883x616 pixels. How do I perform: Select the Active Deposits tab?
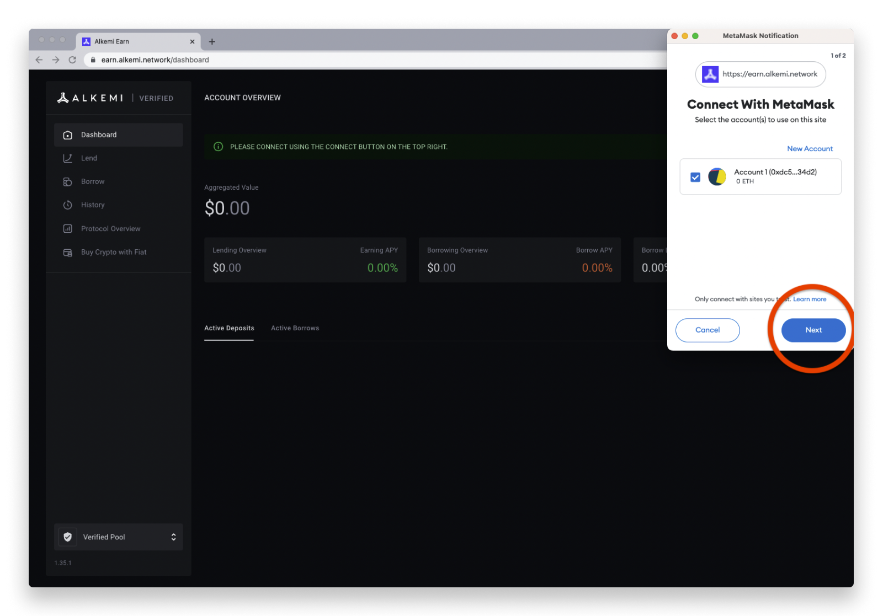[x=229, y=328]
